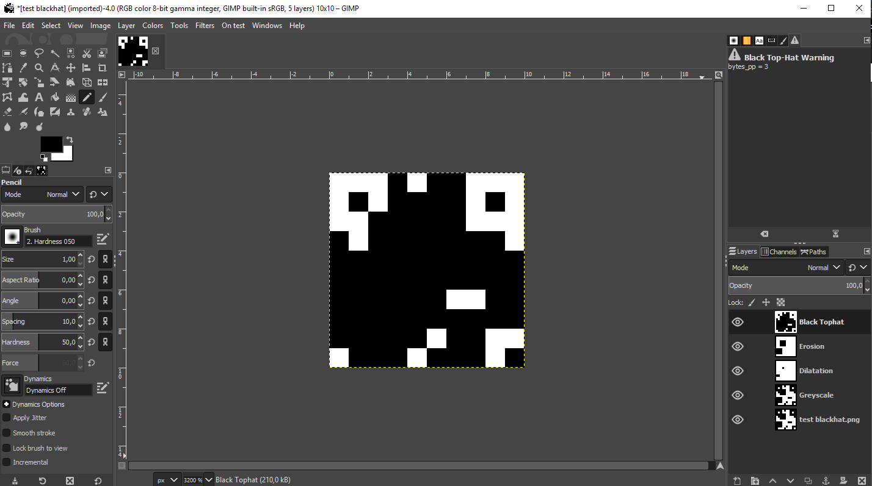The height and width of the screenshot is (486, 872).
Task: Hide the test blackhat.png layer
Action: [738, 420]
